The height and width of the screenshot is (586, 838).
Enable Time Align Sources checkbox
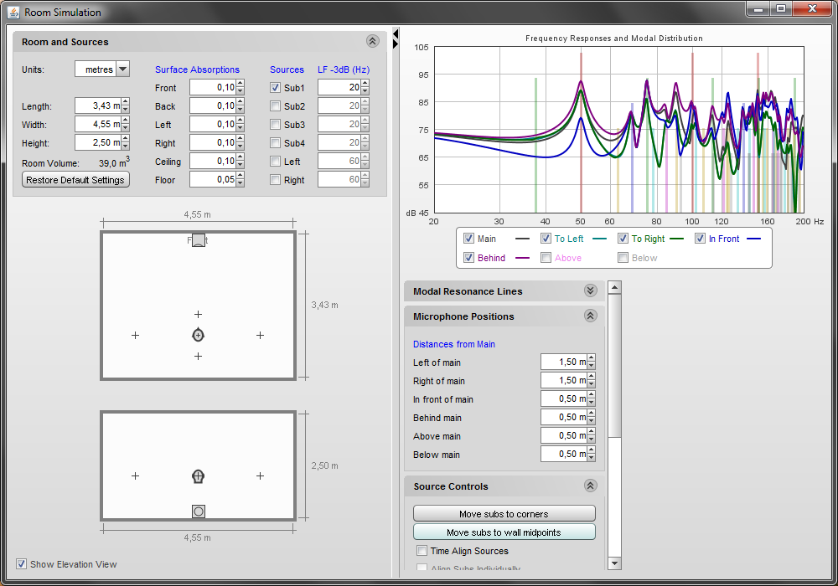click(422, 550)
